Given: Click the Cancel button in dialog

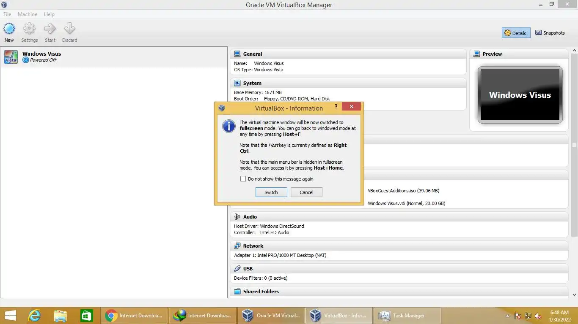Looking at the screenshot, I should 306,192.
